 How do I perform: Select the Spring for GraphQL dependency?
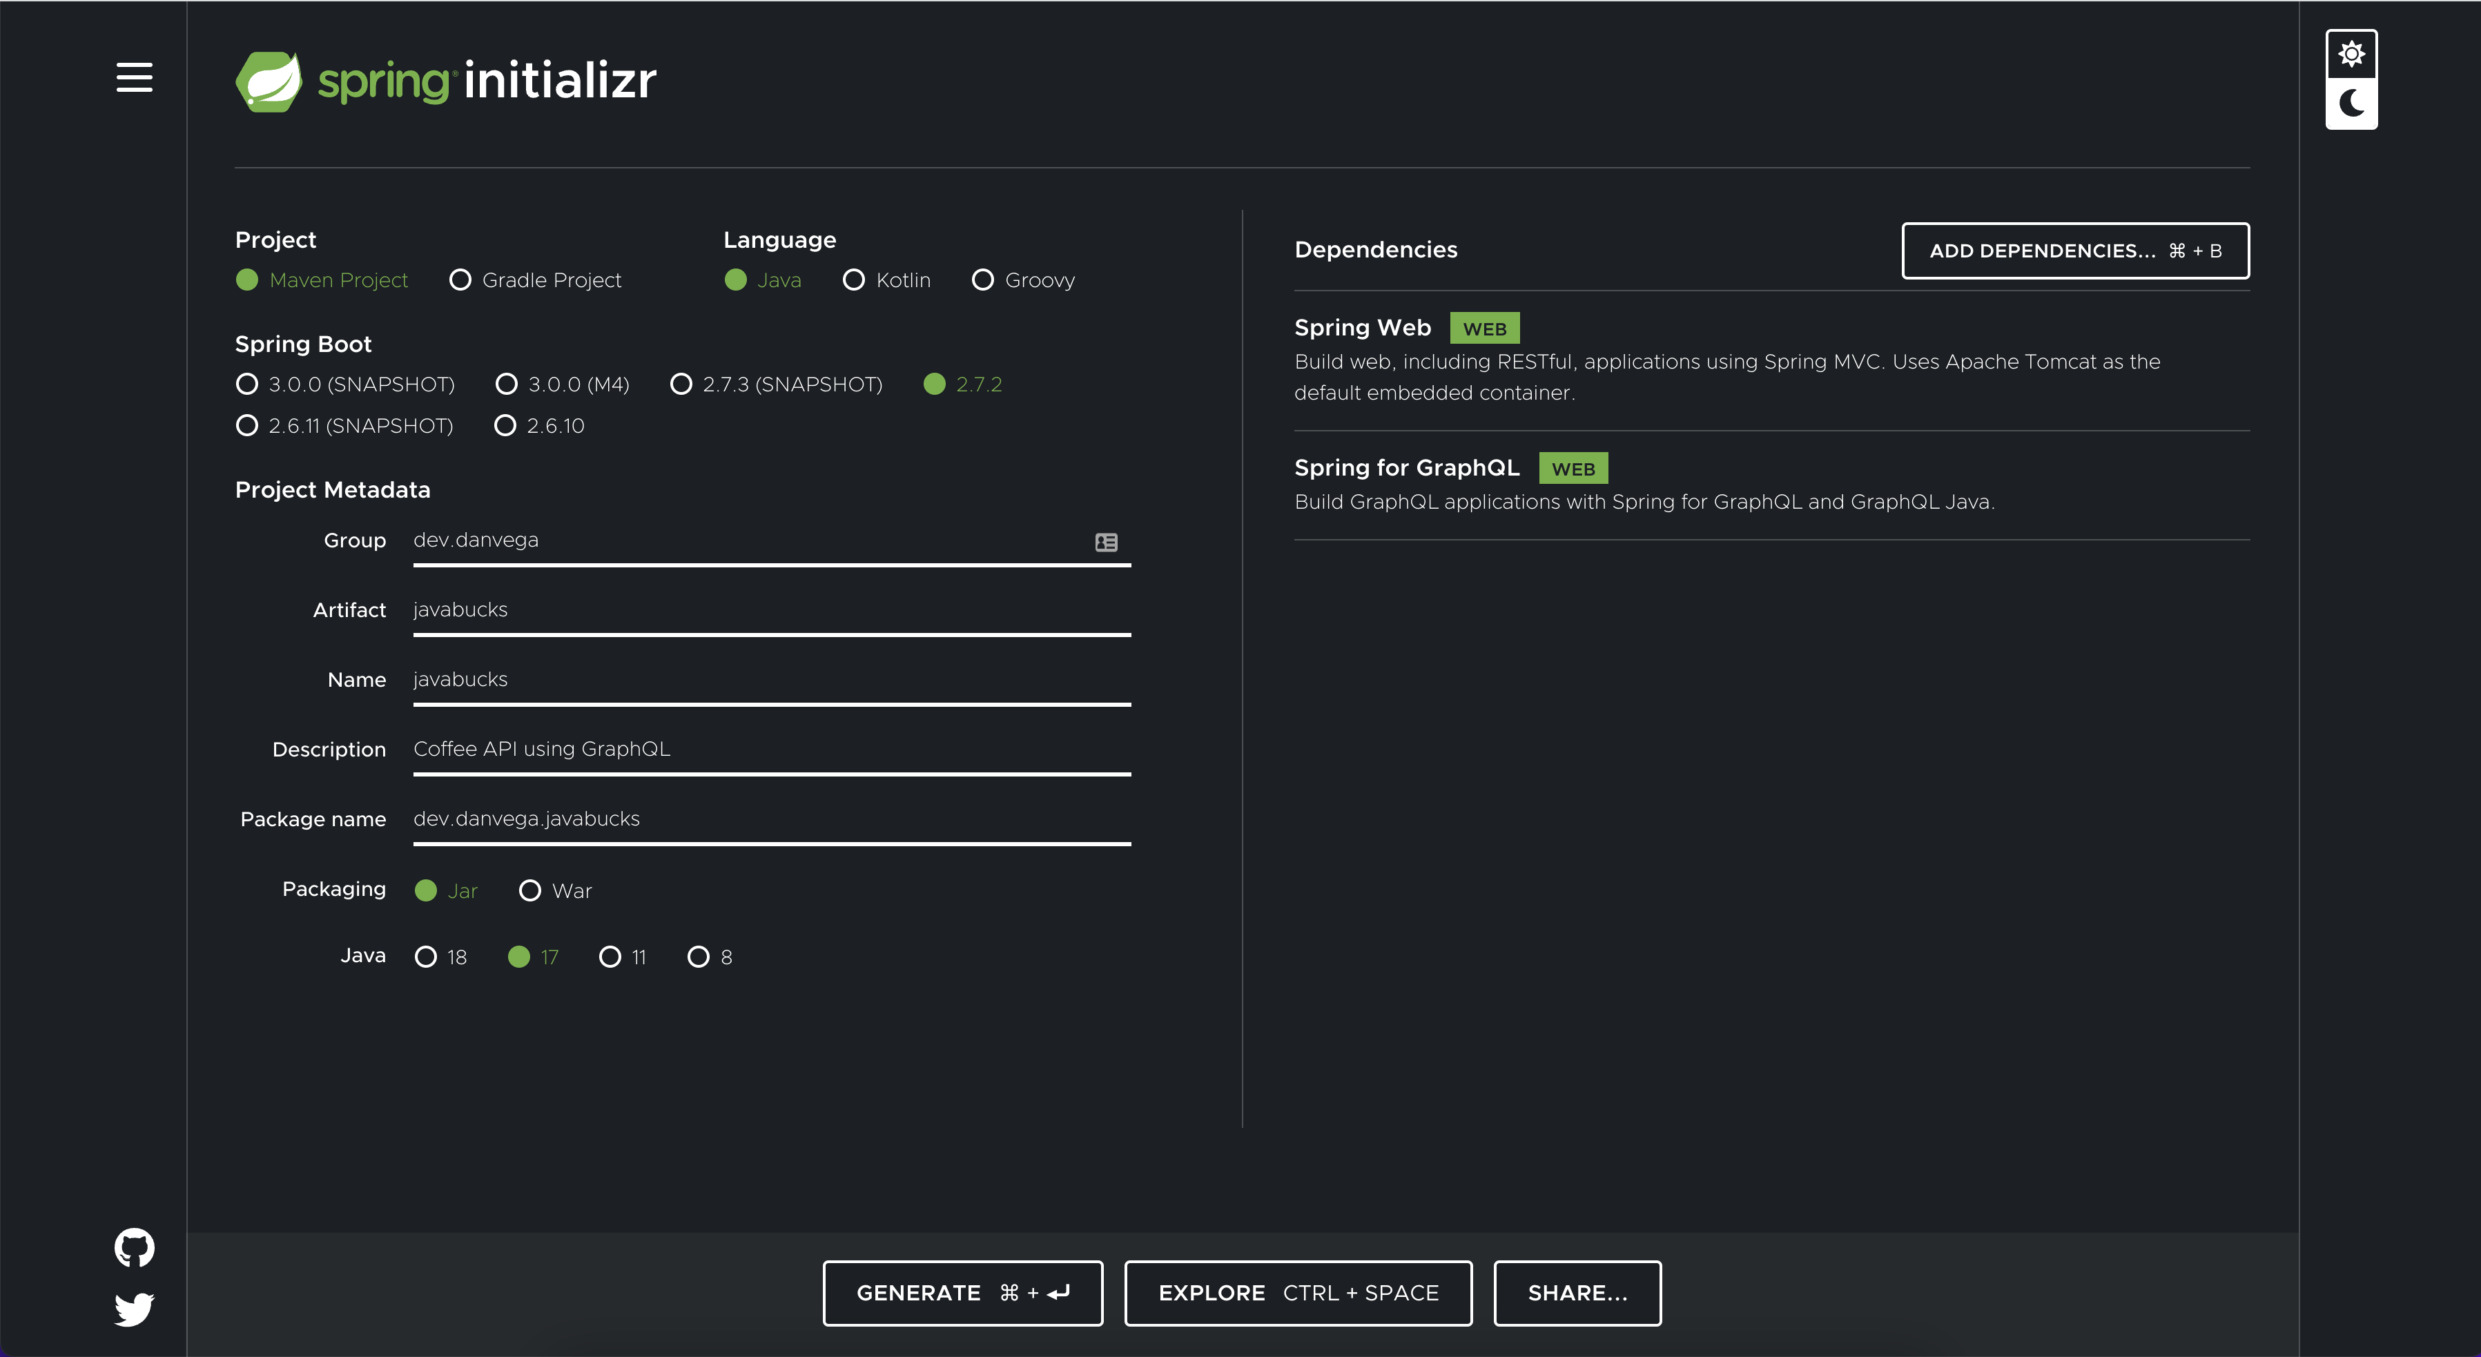point(1406,468)
